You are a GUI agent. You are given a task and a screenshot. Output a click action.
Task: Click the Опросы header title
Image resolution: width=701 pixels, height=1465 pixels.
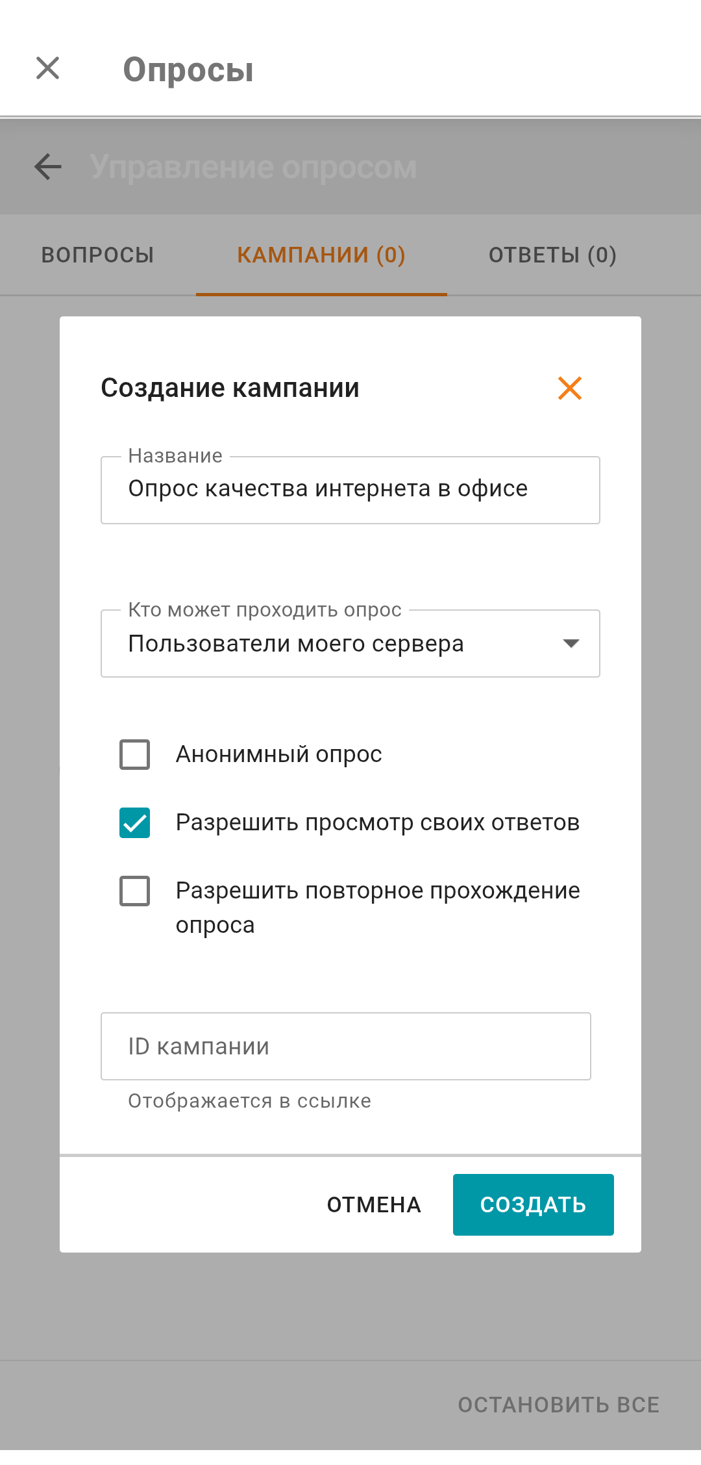pyautogui.click(x=188, y=70)
